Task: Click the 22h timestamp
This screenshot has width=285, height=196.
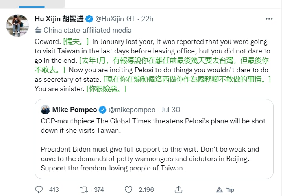Action: pos(147,19)
